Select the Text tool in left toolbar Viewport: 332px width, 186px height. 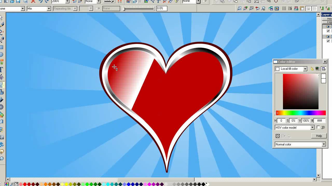1,69
